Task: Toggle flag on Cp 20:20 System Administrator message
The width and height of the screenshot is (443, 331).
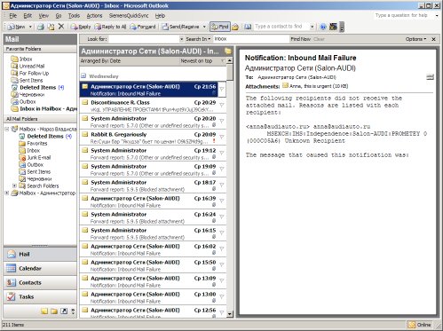Action: [x=222, y=121]
